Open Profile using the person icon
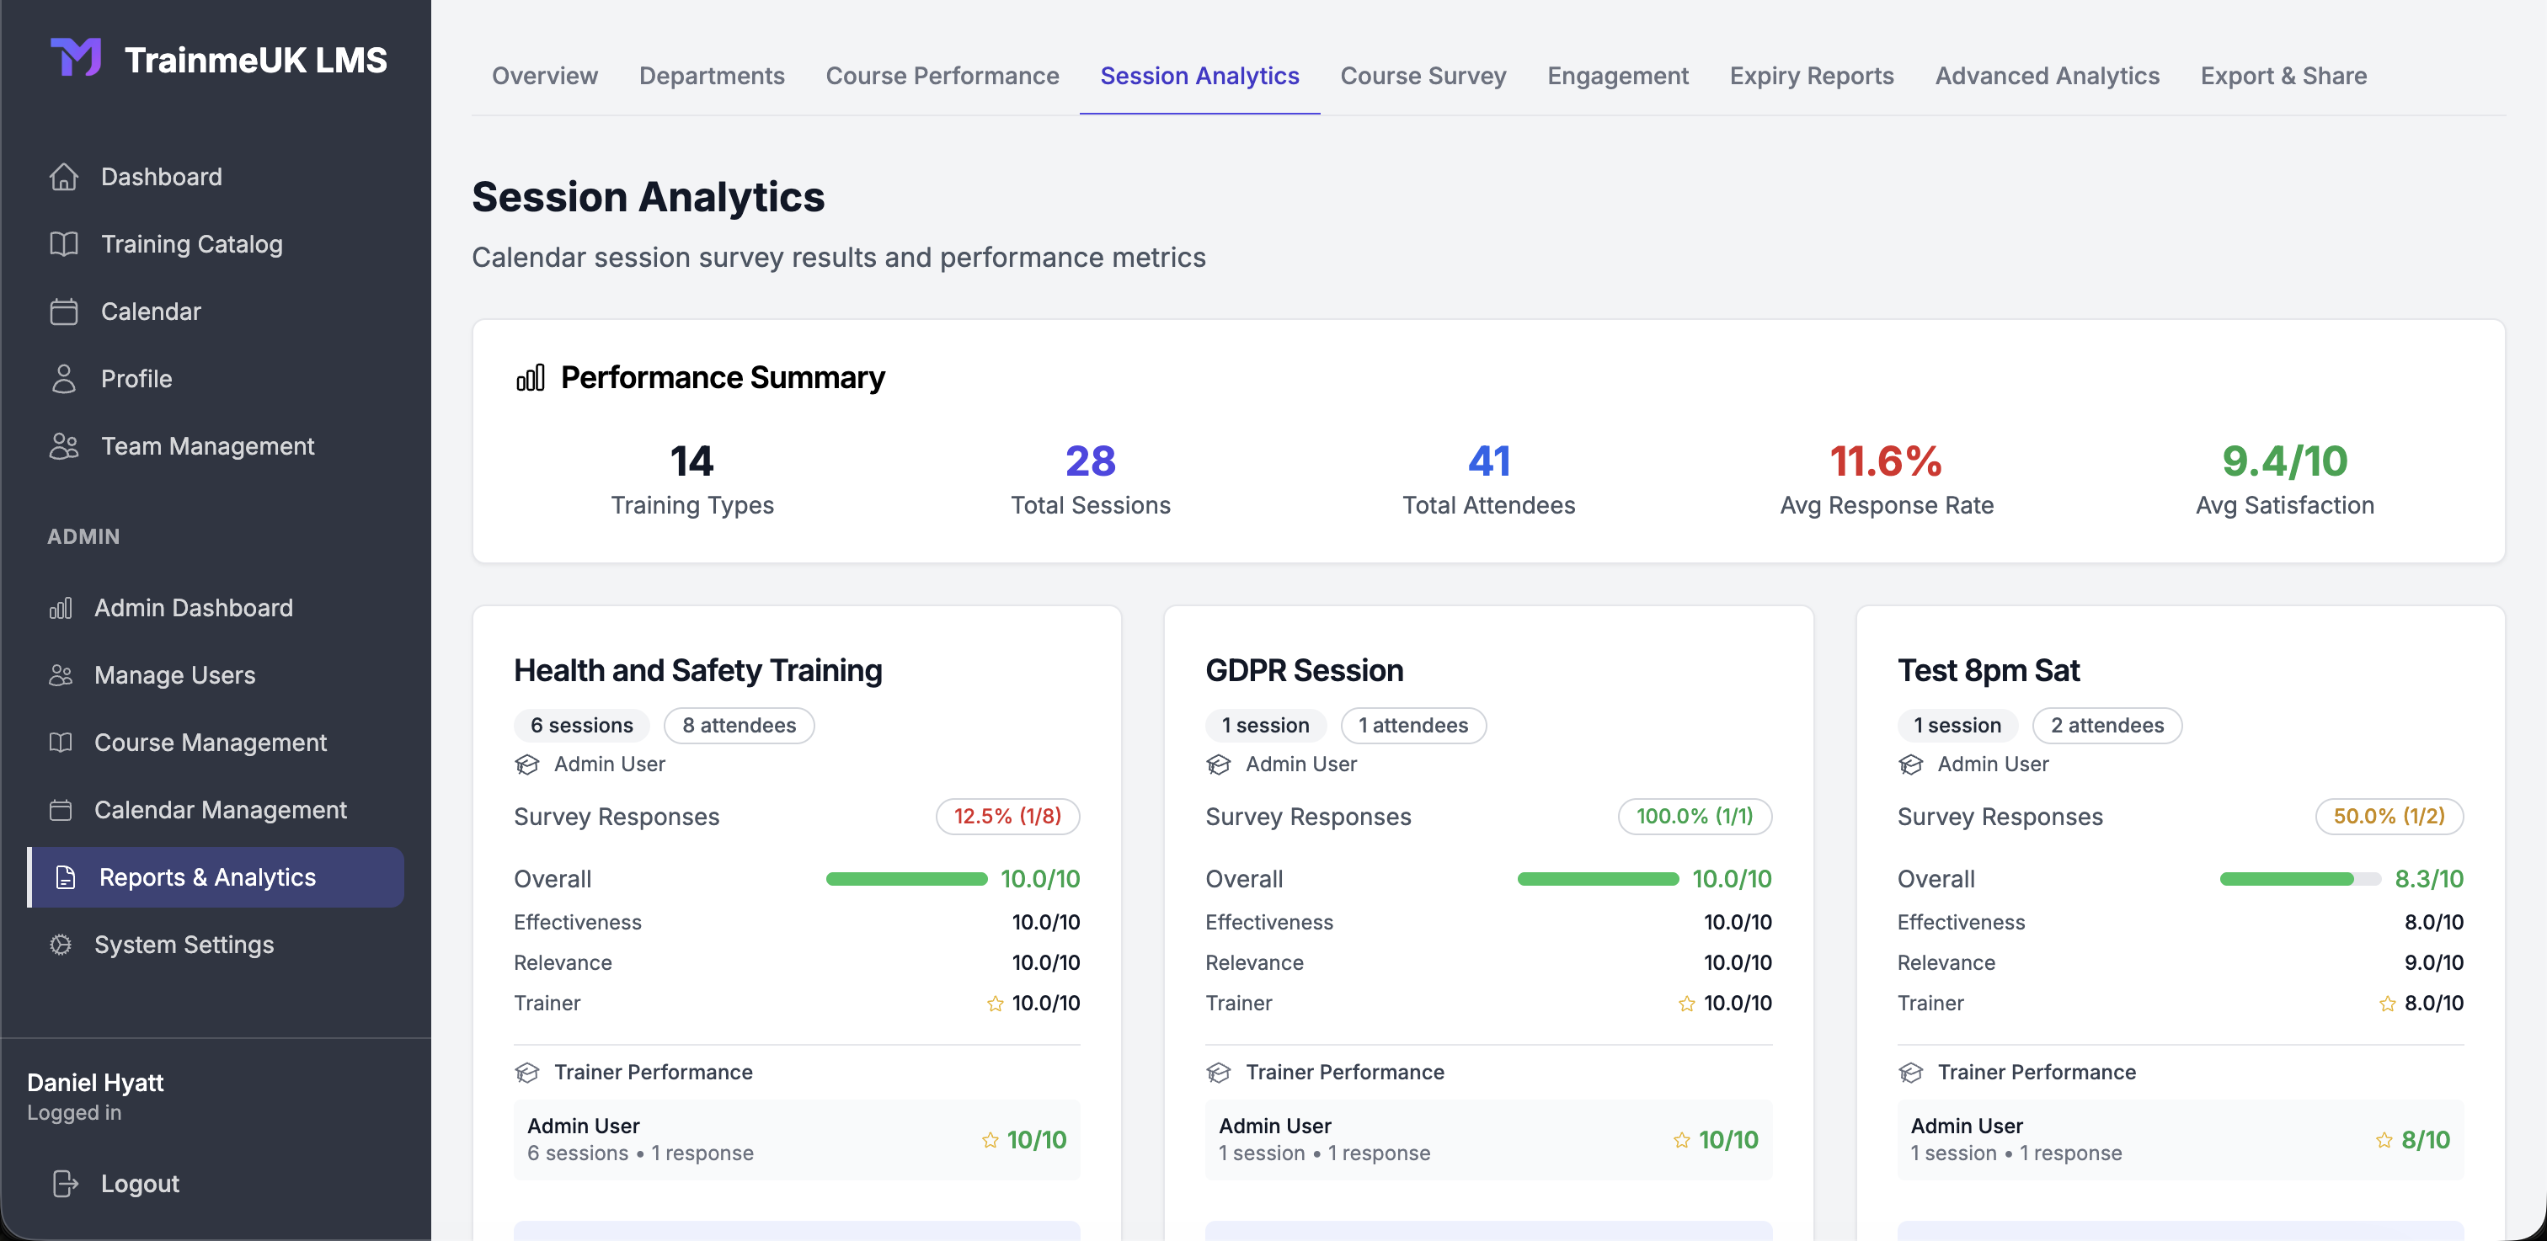 click(x=64, y=378)
